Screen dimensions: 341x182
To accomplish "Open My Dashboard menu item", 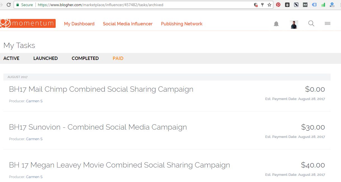I will [x=79, y=24].
